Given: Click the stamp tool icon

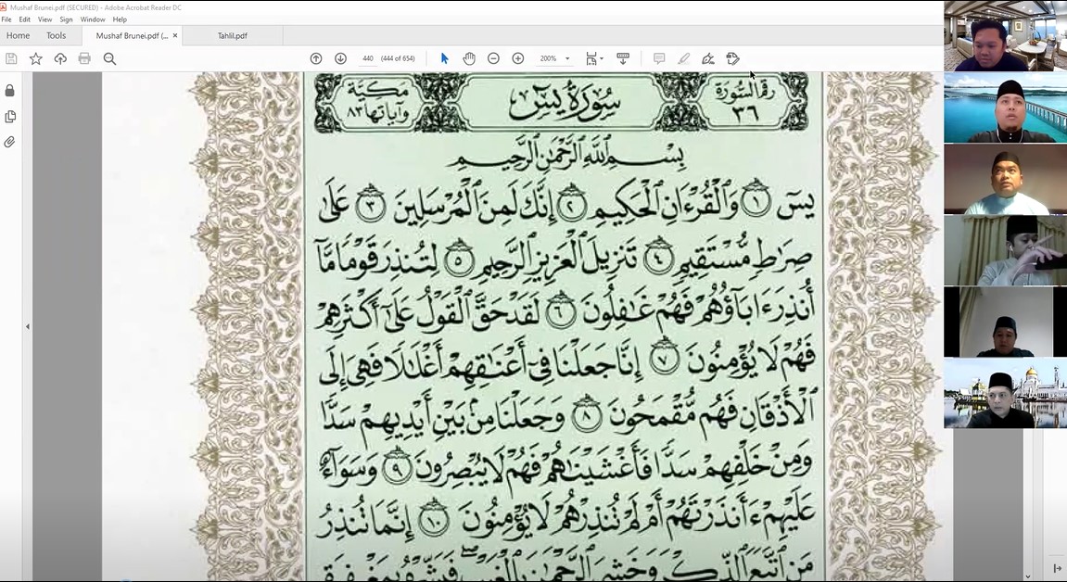Looking at the screenshot, I should [732, 58].
